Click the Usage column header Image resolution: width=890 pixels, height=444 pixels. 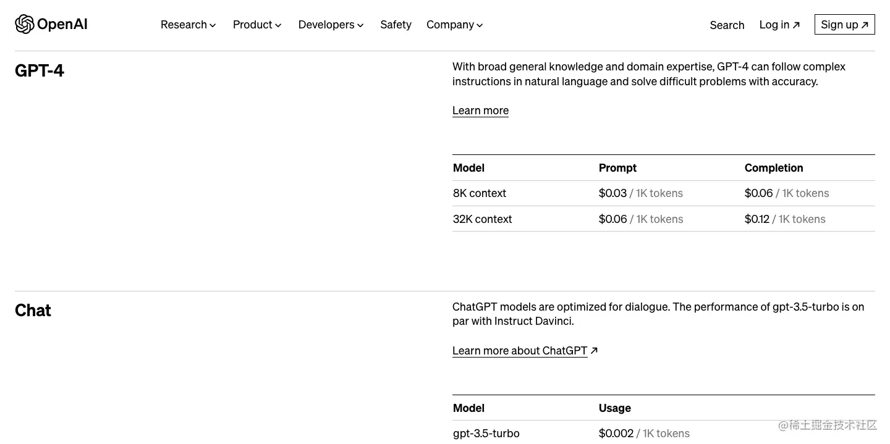[x=615, y=408]
